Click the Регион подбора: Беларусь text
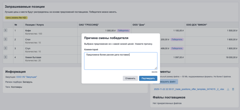 pyautogui.click(x=19, y=82)
